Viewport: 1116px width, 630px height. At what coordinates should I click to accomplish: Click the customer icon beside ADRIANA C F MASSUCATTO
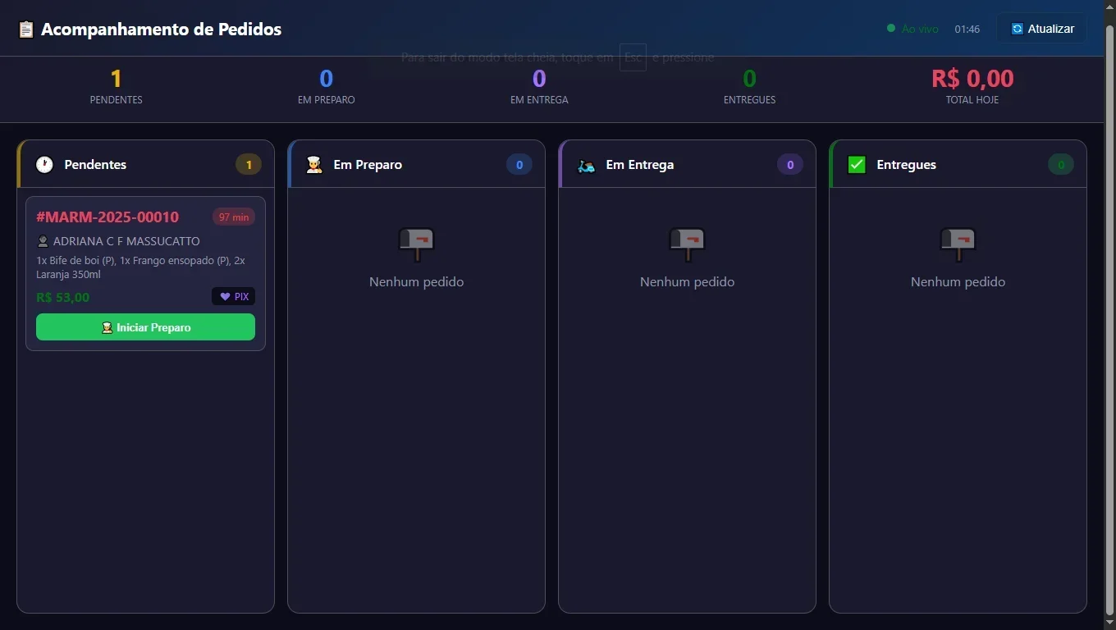click(x=42, y=241)
